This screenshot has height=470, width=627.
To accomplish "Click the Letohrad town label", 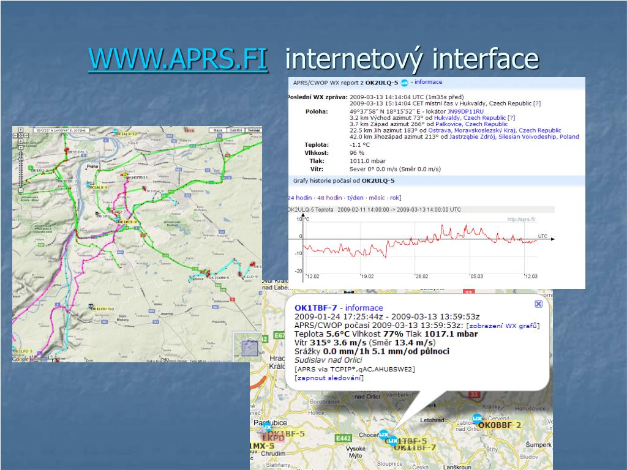I will (x=432, y=420).
